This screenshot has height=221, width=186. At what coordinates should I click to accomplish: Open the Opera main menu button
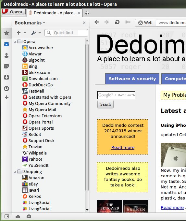(x=14, y=12)
